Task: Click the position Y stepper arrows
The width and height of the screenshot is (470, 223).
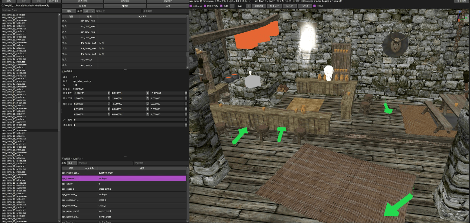Action: [x=147, y=93]
